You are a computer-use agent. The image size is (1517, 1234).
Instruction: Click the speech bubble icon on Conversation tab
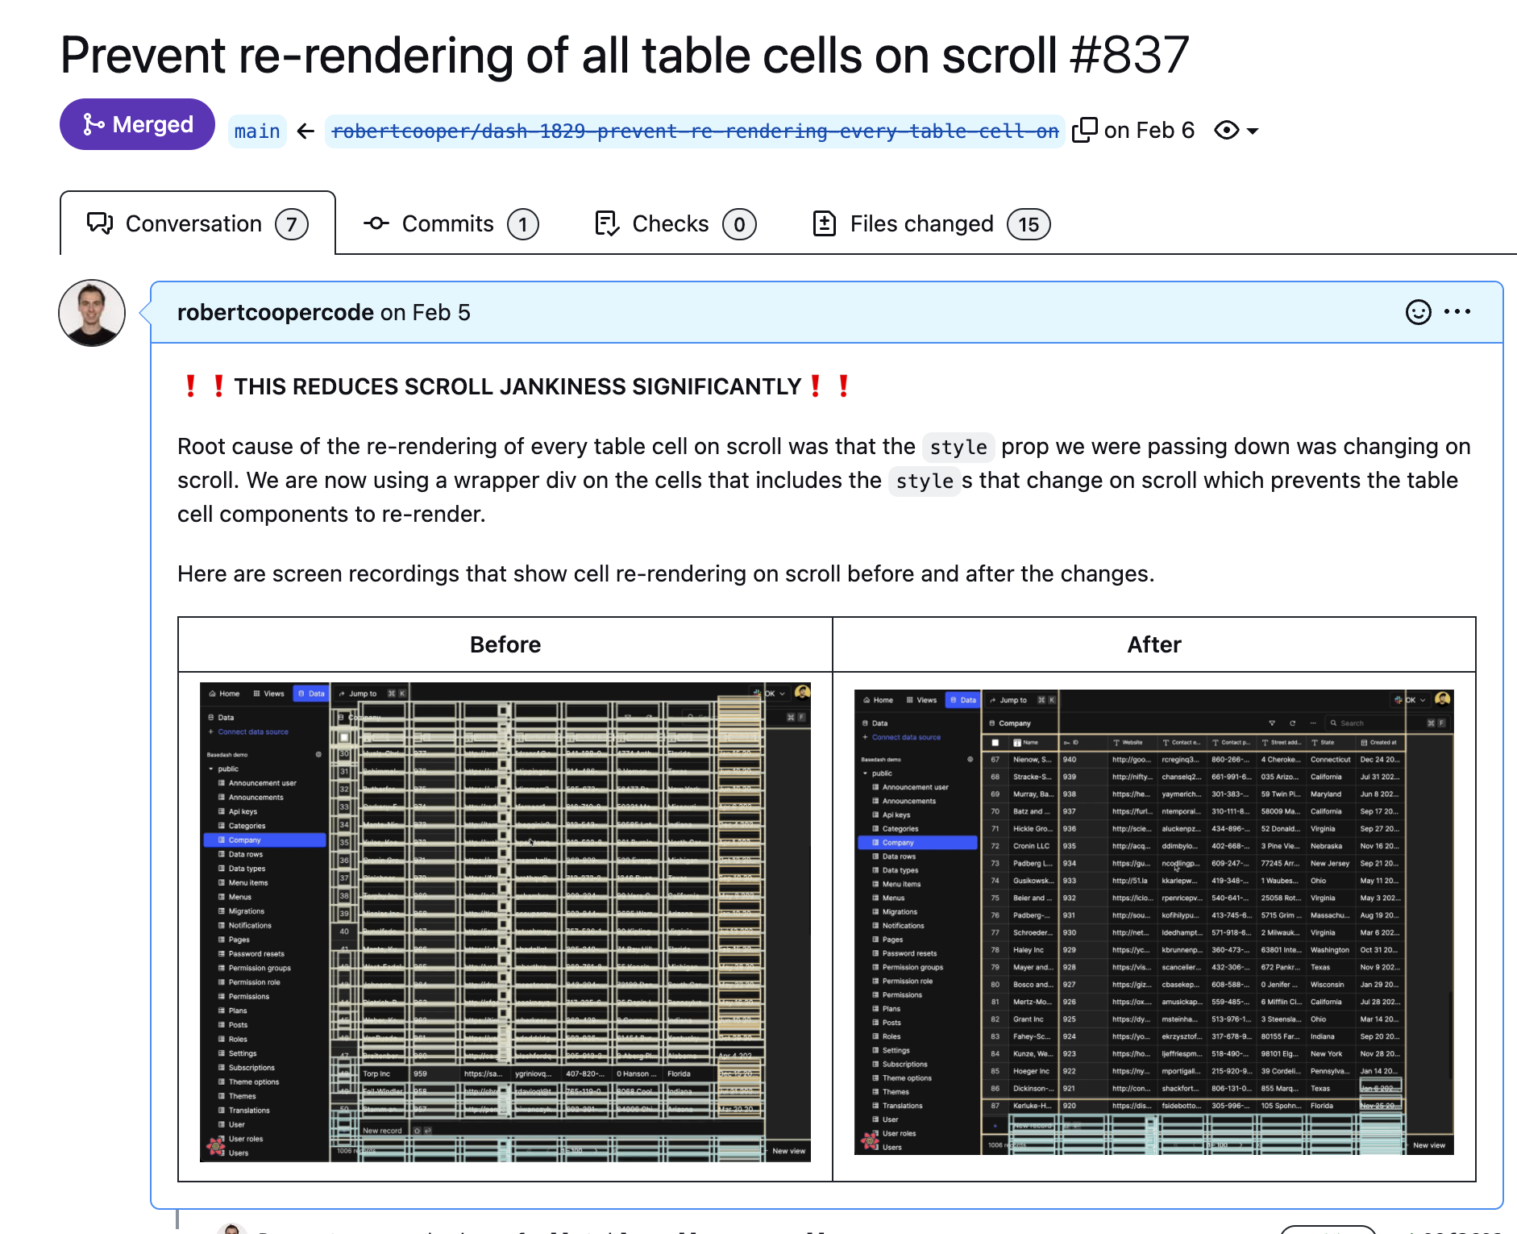click(99, 223)
